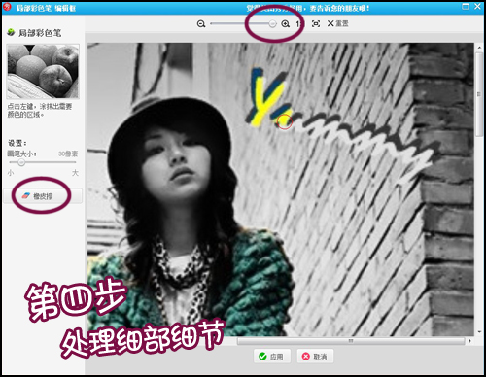Click the zoom slider handle
This screenshot has width=486, height=377.
tap(272, 23)
